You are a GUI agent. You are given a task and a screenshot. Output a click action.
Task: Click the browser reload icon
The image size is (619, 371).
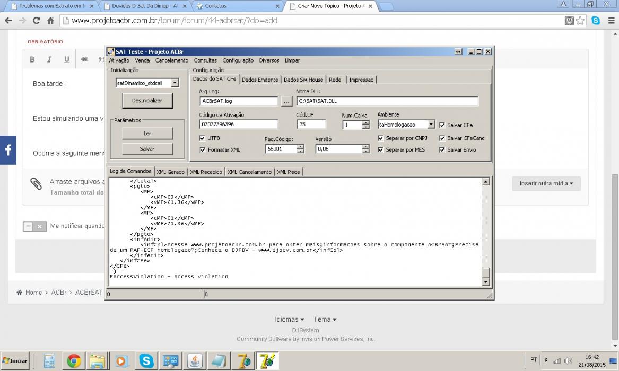[x=36, y=21]
